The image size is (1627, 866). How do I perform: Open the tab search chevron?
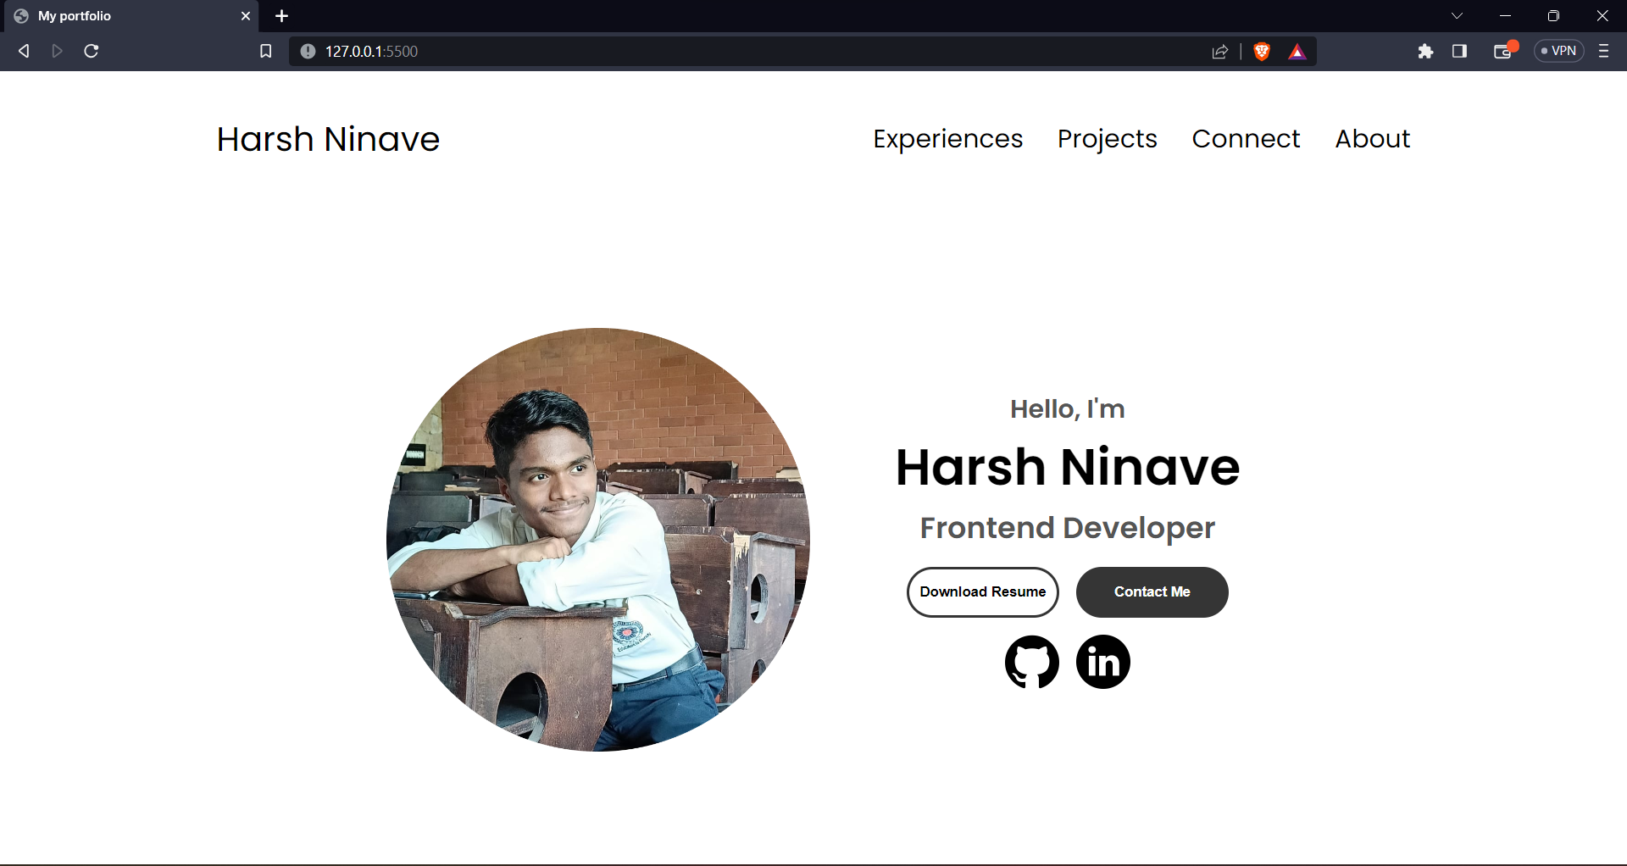point(1458,15)
